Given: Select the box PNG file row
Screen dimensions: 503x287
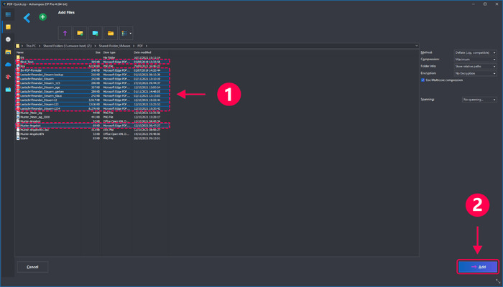Looking at the screenshot, I should tap(93, 66).
